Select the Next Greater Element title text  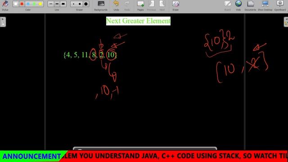[x=138, y=21]
